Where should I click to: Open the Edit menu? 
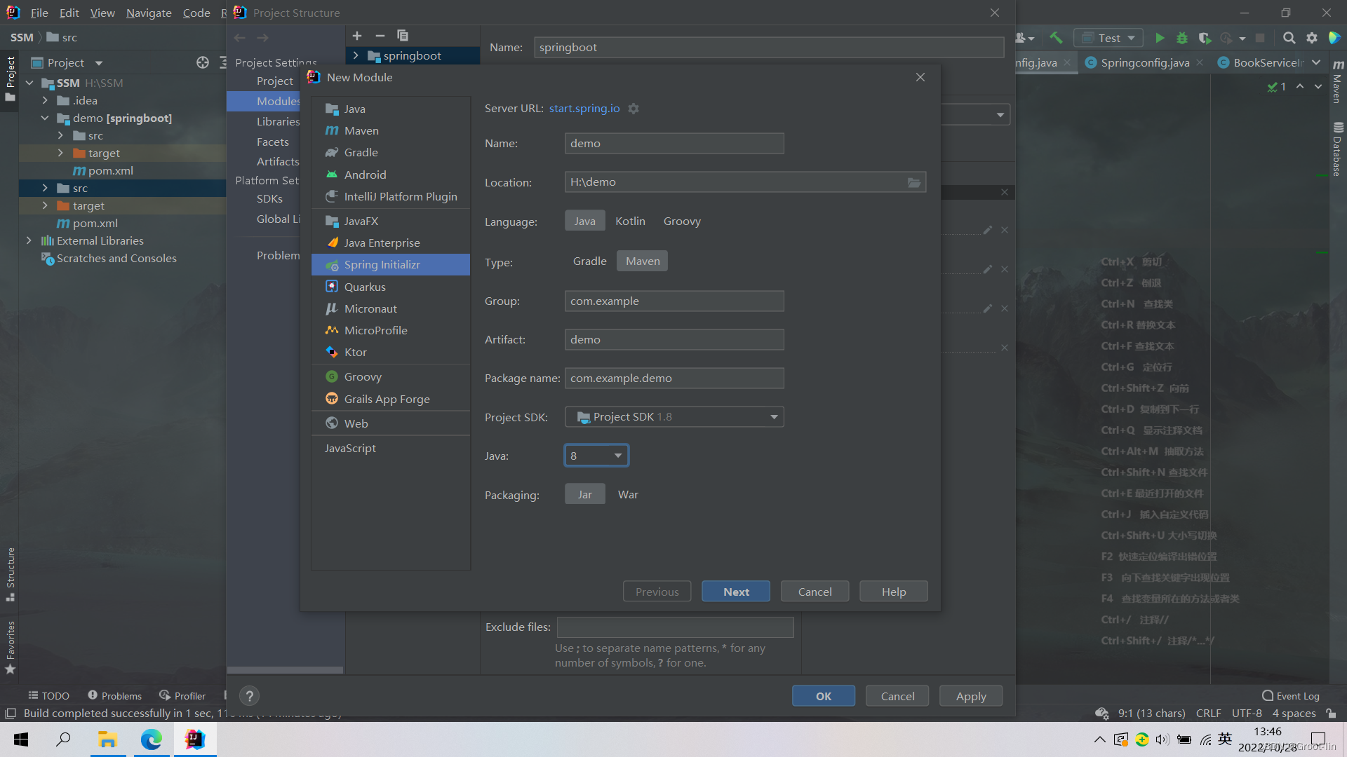point(69,13)
